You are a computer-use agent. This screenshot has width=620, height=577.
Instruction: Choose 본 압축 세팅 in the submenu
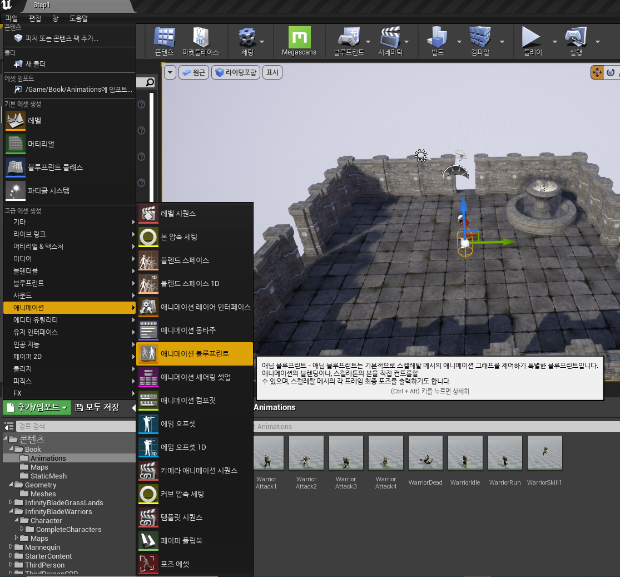(195, 237)
